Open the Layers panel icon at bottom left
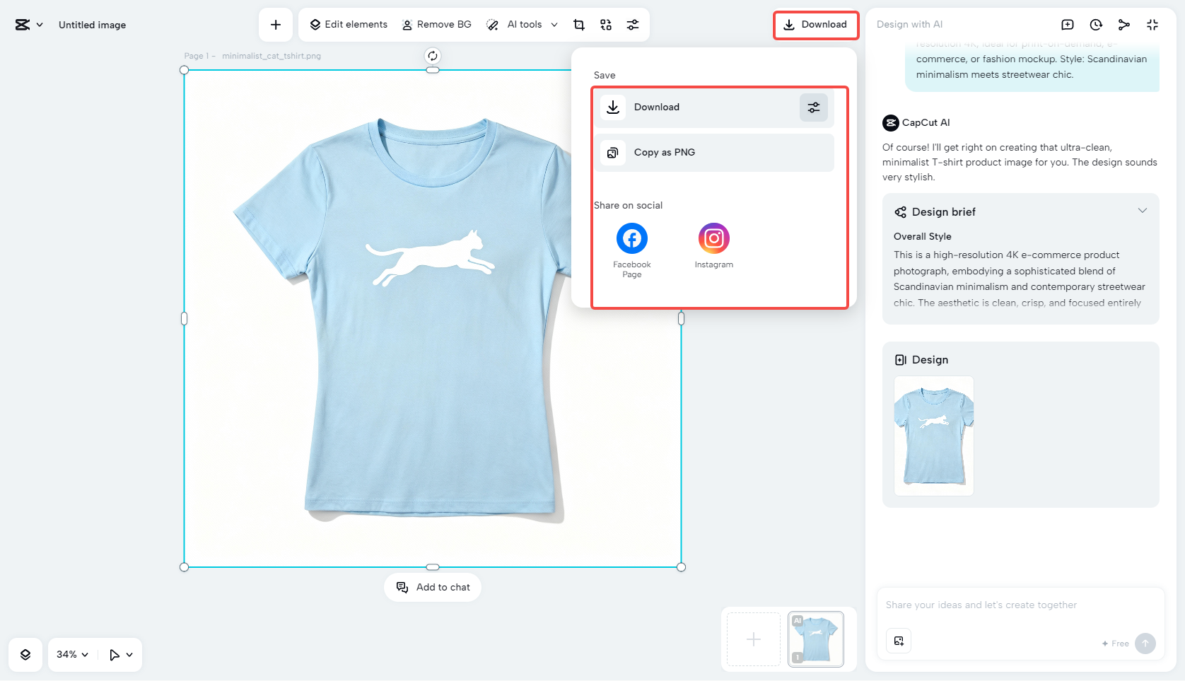 [25, 654]
